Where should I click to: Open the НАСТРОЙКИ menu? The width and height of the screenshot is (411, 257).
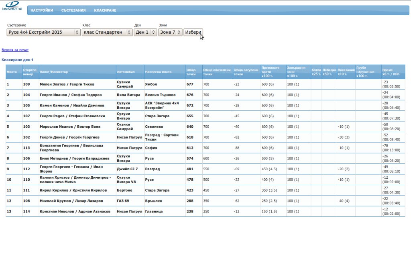(42, 10)
